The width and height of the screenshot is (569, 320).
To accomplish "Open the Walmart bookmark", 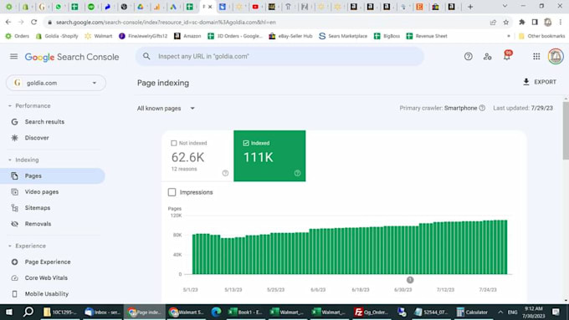I will 99,36.
